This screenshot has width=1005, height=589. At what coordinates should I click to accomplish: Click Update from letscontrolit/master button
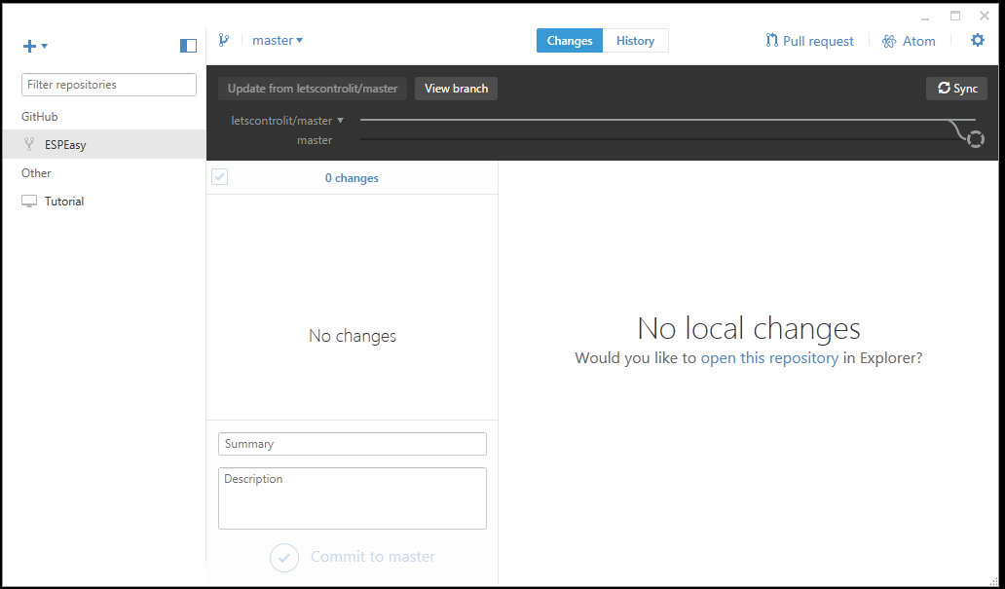click(x=313, y=89)
